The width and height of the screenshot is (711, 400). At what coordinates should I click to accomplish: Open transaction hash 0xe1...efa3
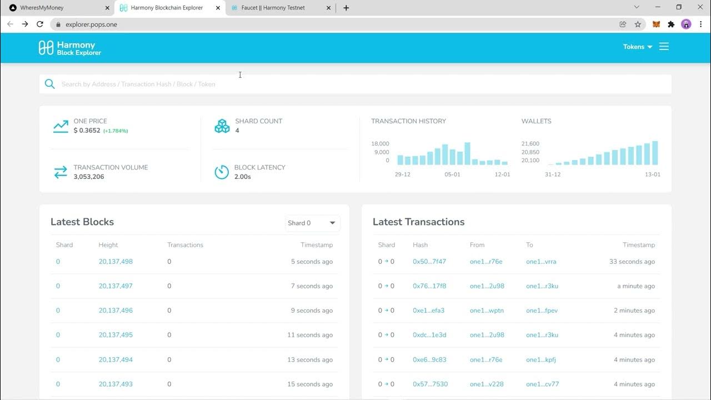point(428,311)
